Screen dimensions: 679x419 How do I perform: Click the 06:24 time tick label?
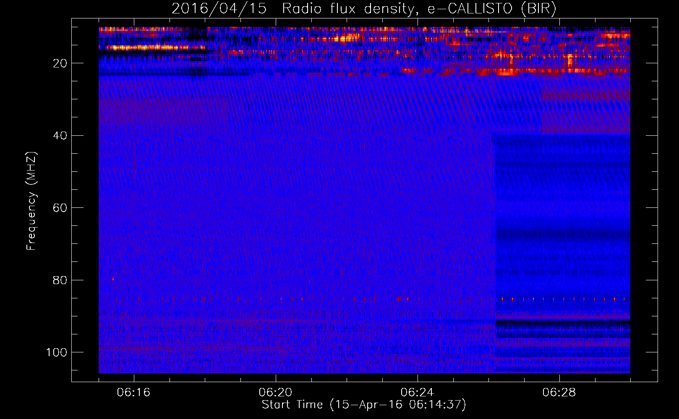click(x=417, y=393)
